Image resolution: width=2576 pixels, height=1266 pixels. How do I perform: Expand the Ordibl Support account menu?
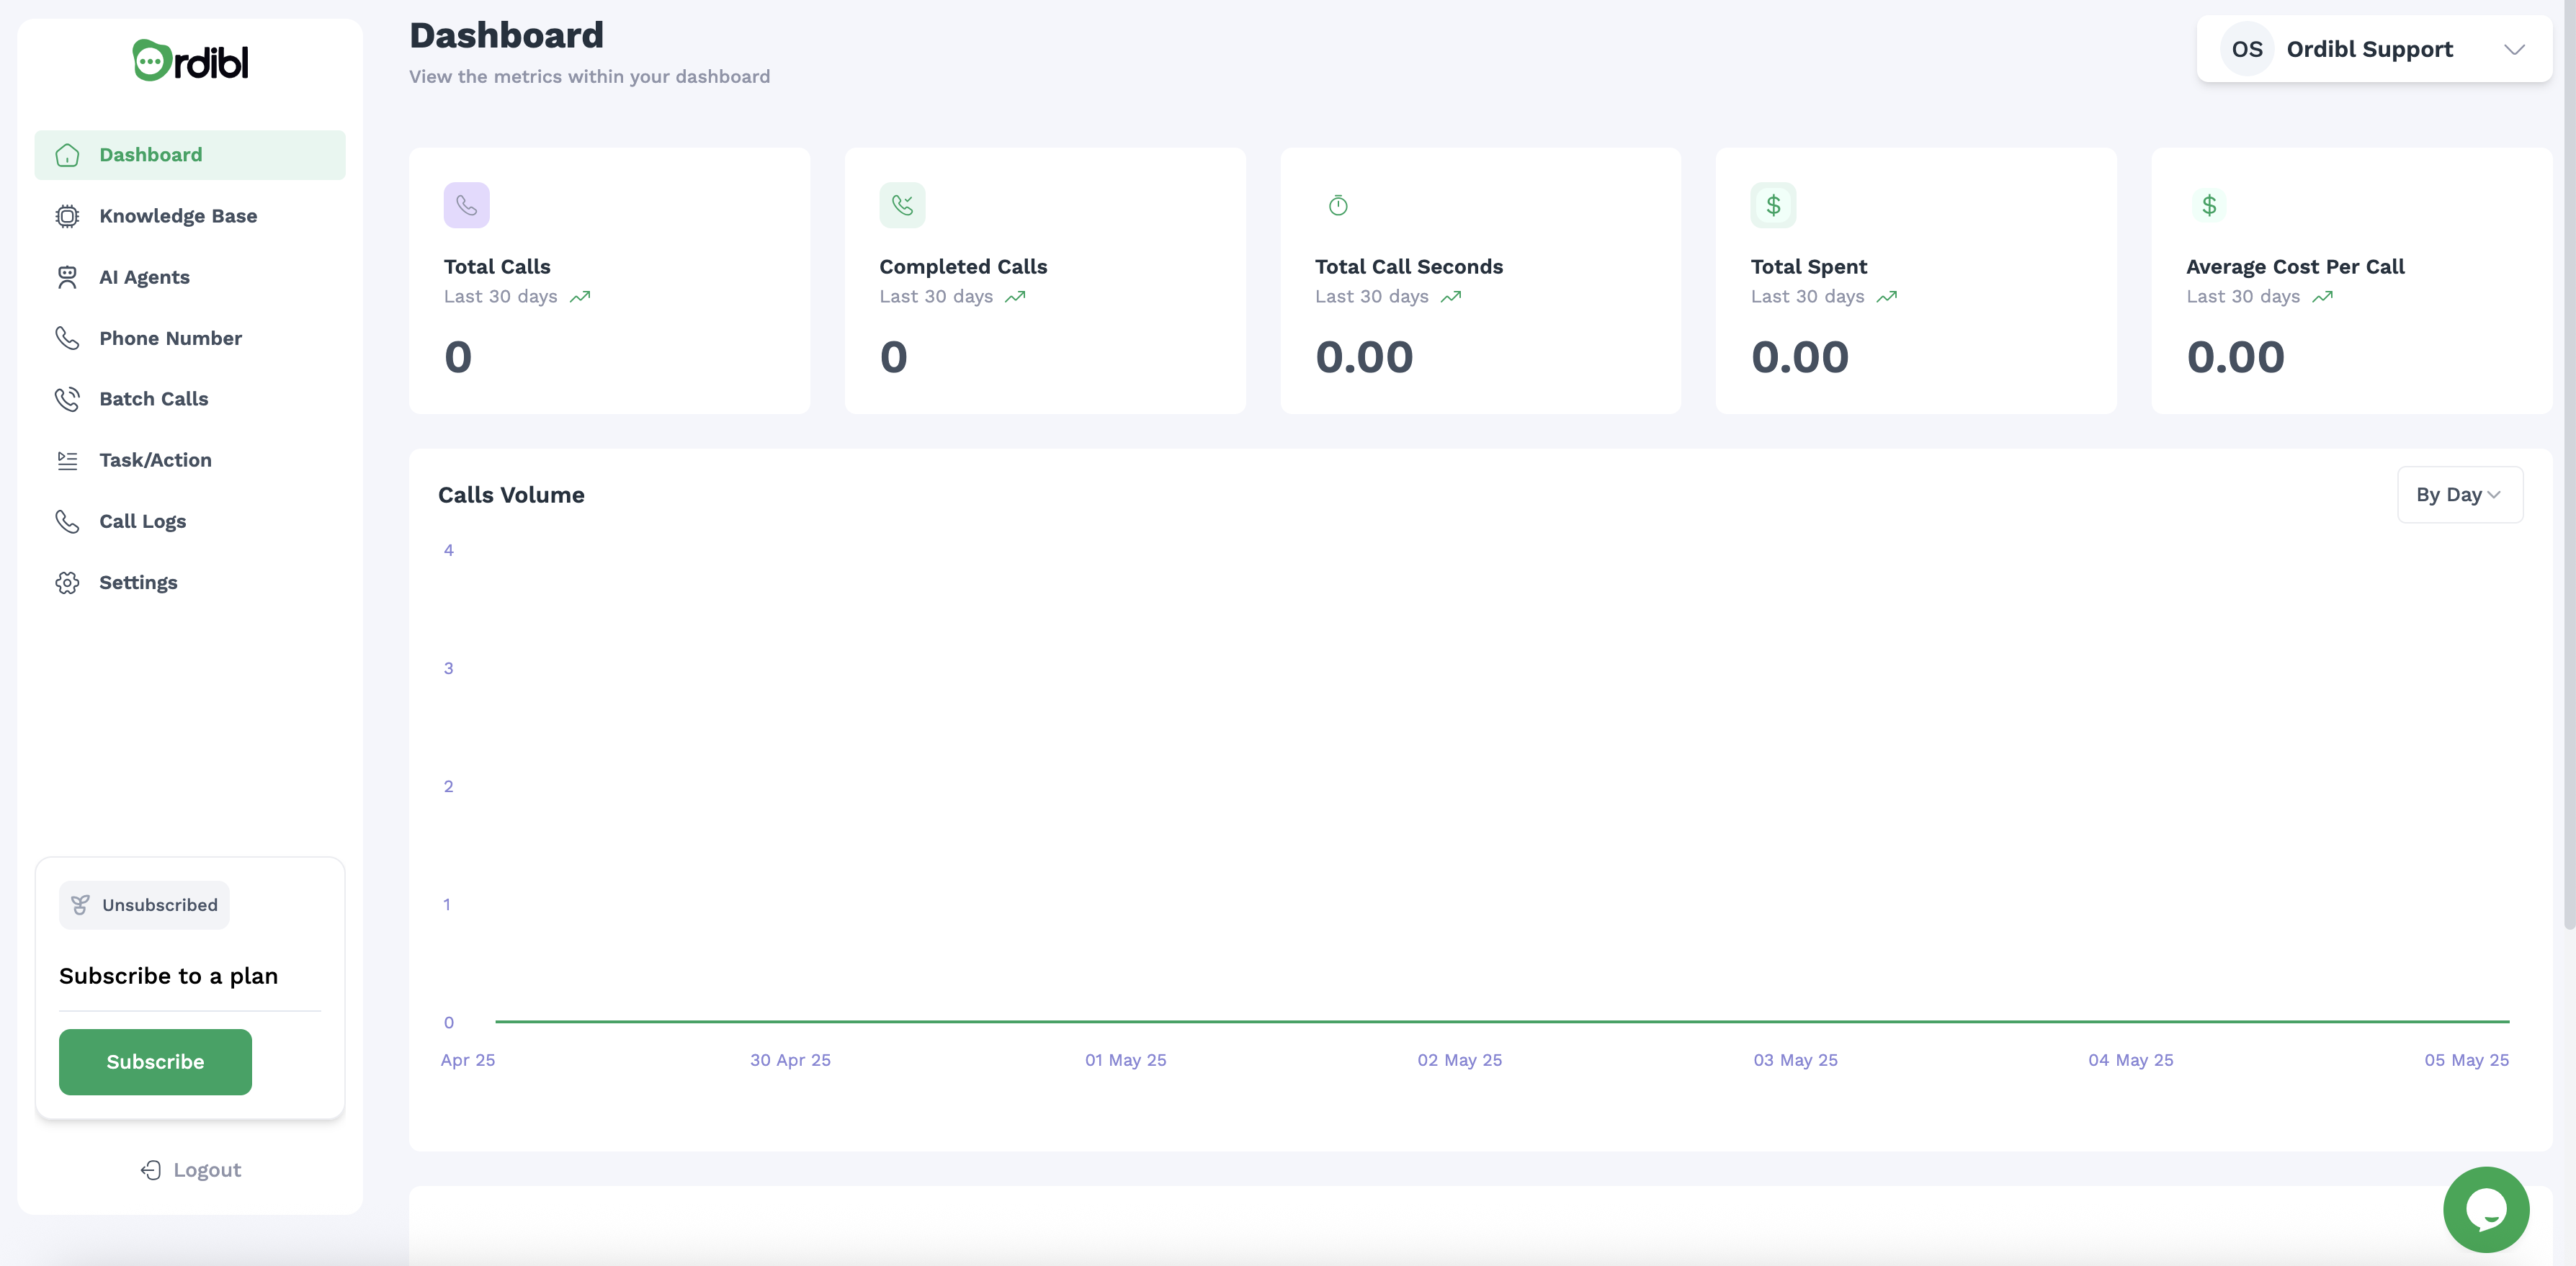pos(2514,49)
